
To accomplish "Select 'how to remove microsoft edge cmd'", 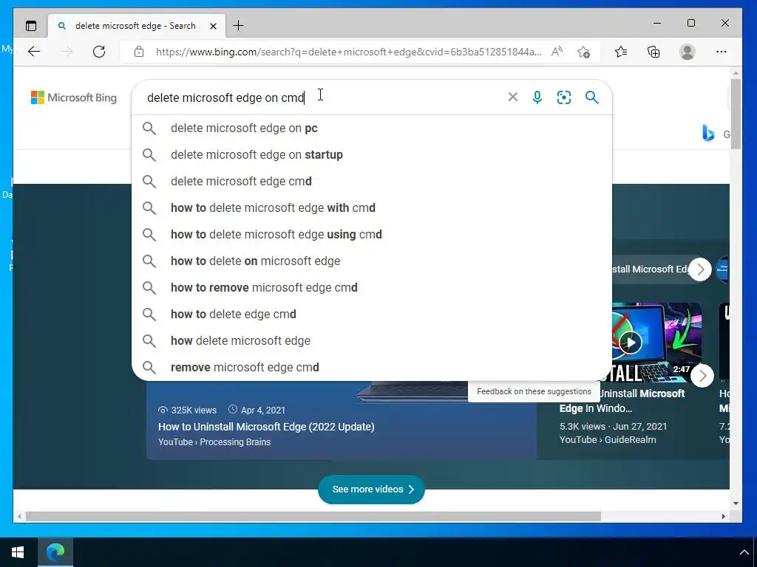I will click(372, 287).
